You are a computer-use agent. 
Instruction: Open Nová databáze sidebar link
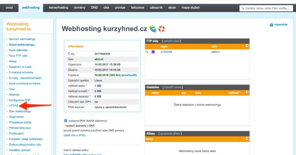[x=18, y=50]
